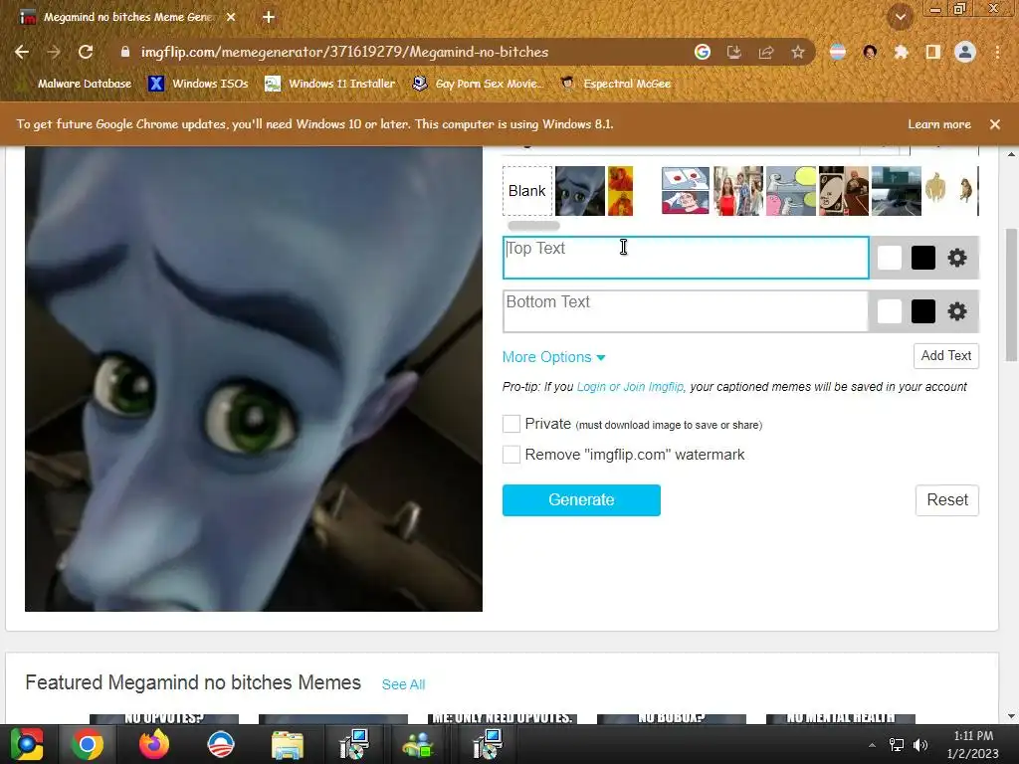Enable the Private checkbox

[511, 424]
